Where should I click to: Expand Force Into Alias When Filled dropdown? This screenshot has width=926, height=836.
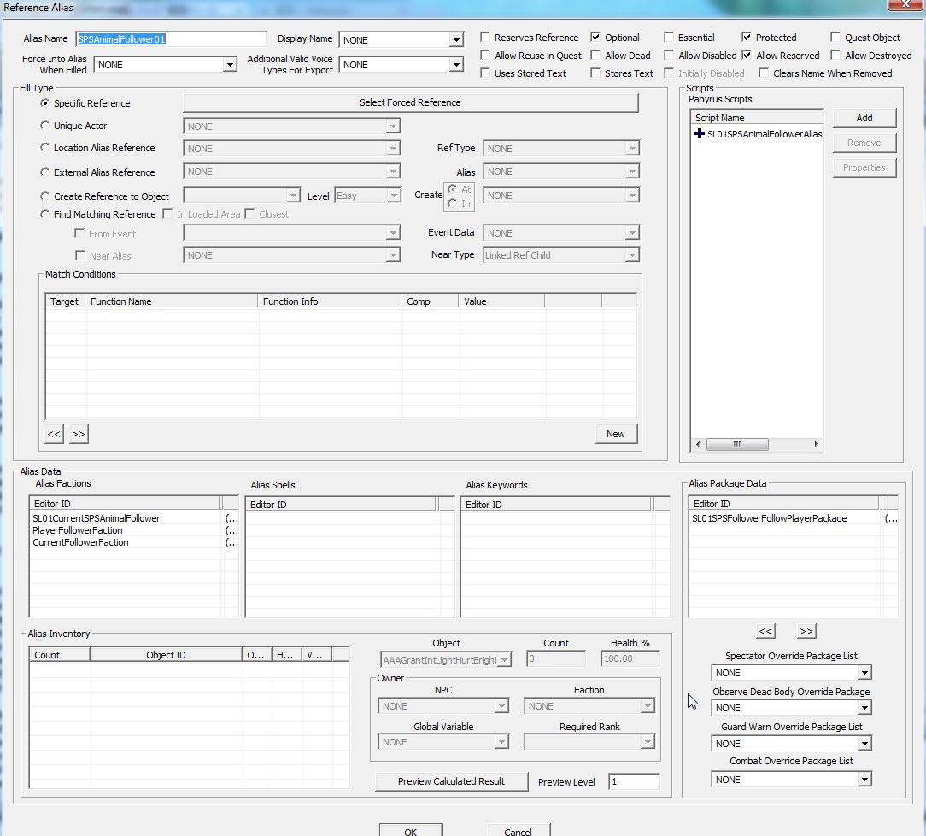229,65
